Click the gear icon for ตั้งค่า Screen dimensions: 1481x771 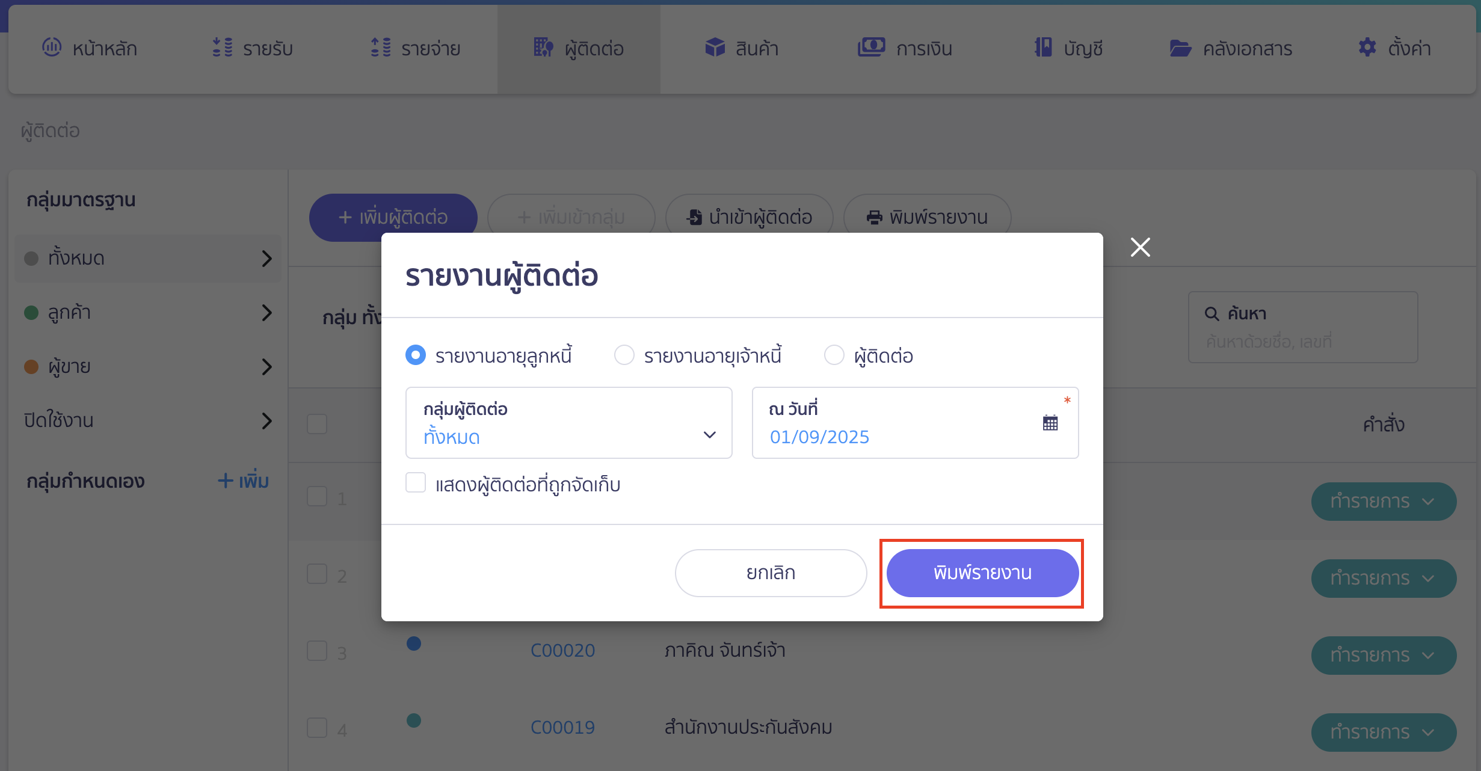[x=1367, y=47]
